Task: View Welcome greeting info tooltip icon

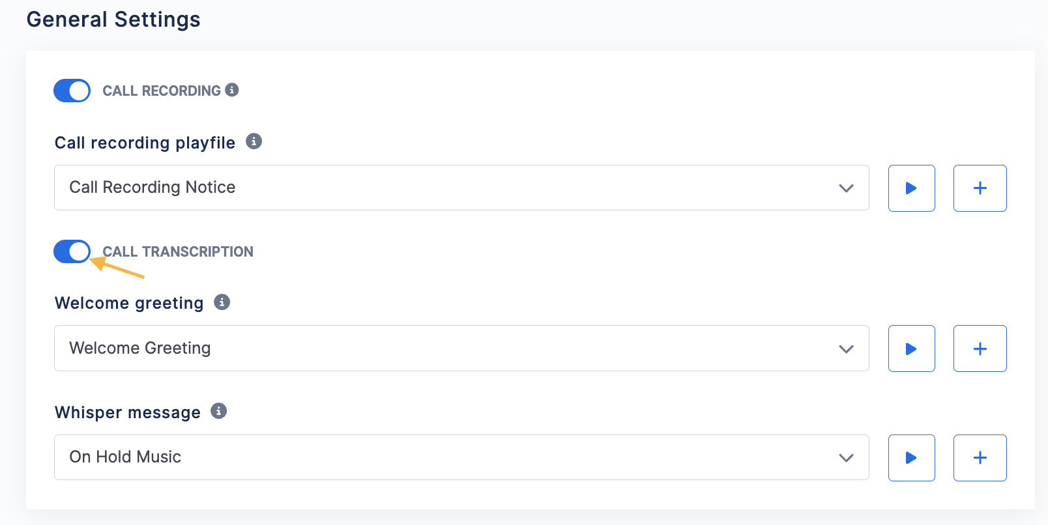Action: tap(222, 302)
